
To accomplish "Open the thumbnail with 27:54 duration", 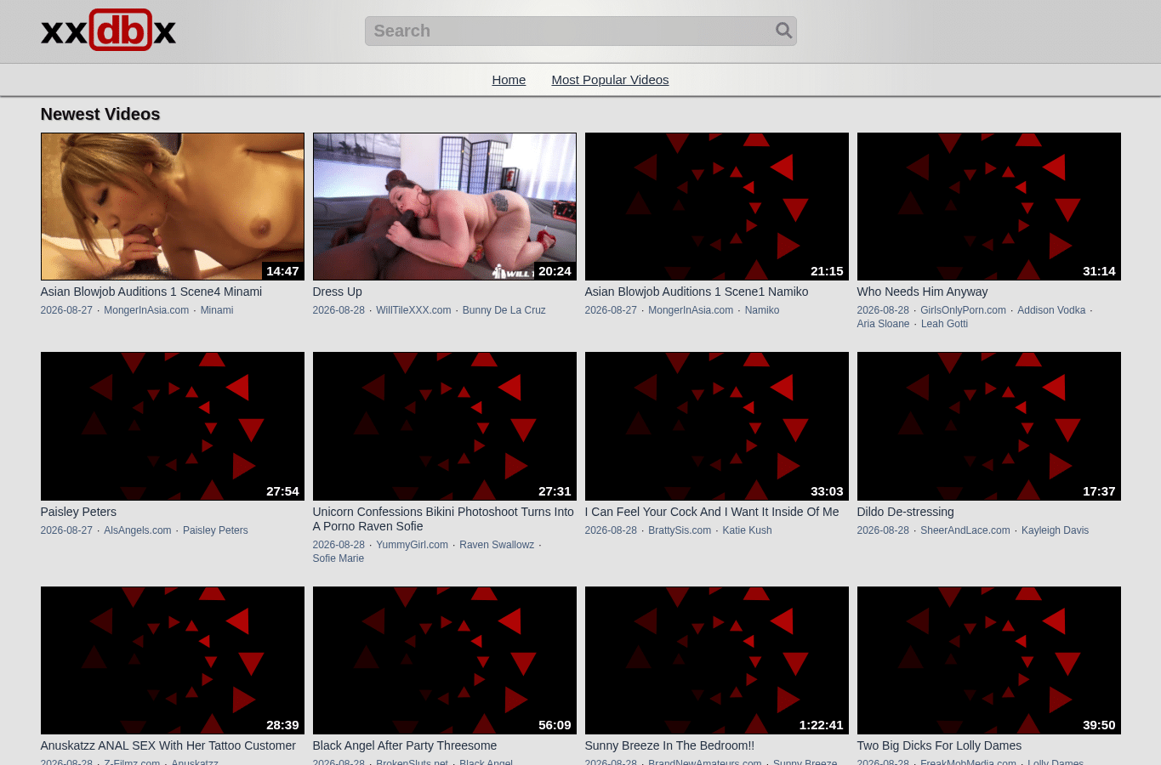I will [x=173, y=427].
